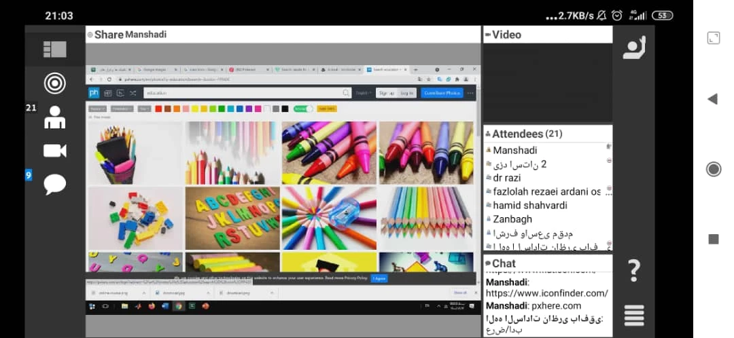This screenshot has height=338, width=734.
Task: Open chat via speech bubble icon
Action: (x=54, y=184)
